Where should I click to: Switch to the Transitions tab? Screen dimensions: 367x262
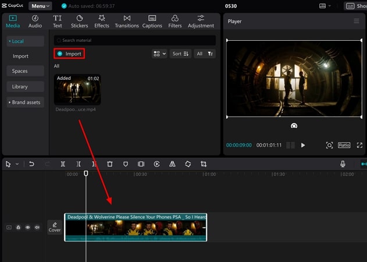coord(127,22)
